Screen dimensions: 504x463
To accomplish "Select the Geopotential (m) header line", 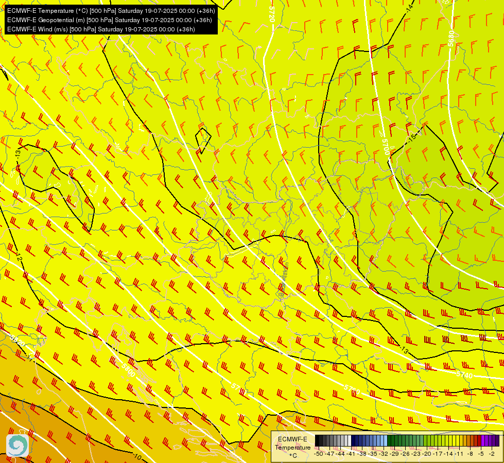I will pos(109,20).
